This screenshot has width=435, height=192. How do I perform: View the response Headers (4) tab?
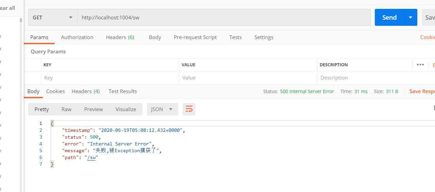(x=85, y=91)
